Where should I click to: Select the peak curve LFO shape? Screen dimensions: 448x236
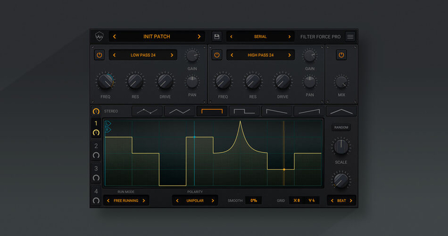tap(342, 111)
